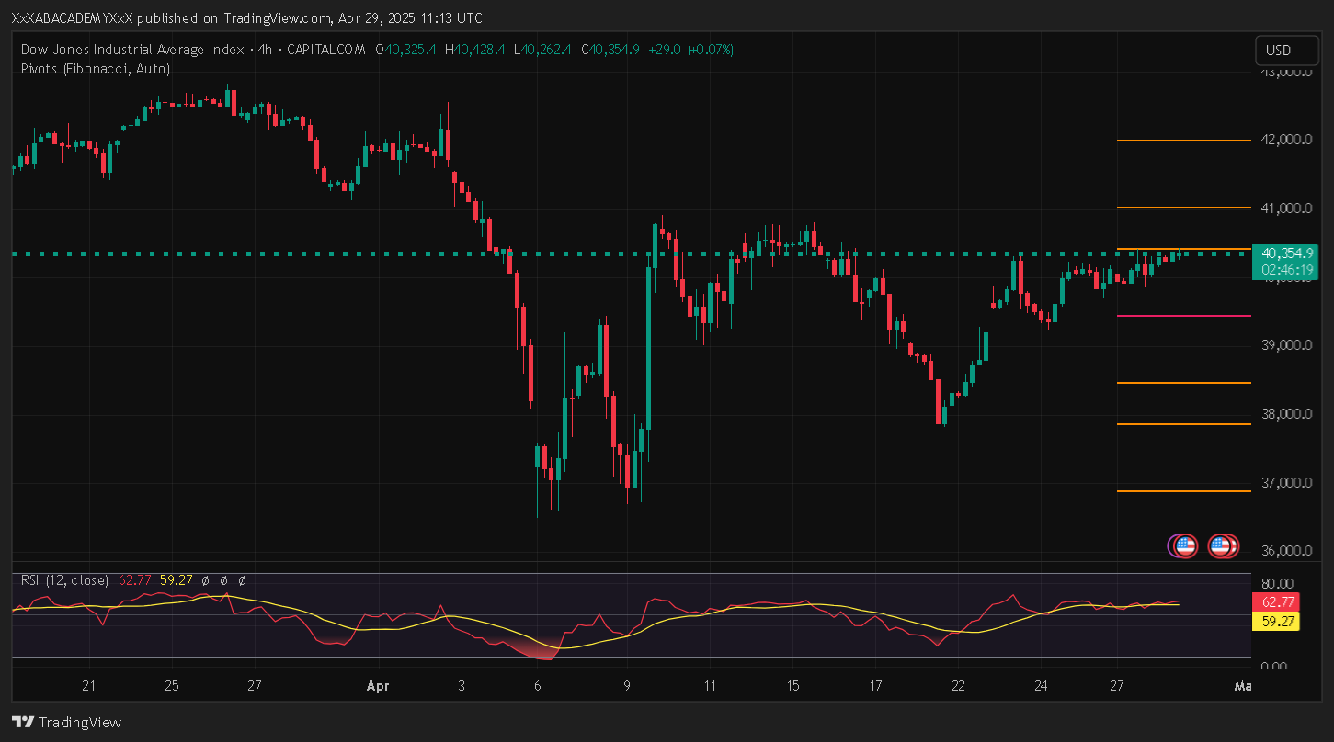Click the red 62.77 RSI value tag
Screen dimensions: 1334x742
click(1278, 602)
